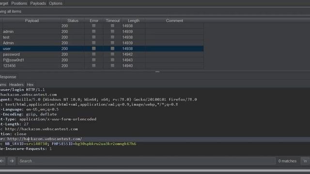Toggle the \n newline display button
Screen dimensions: 310x174
(x=305, y=161)
